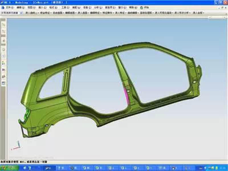This screenshot has height=171, width=228.
Task: Open the Assembly Navigator at top of resource bar
Action: click(4, 25)
